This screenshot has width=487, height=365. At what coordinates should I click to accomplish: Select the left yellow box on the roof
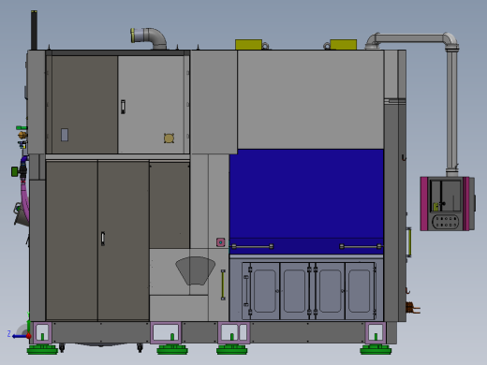[x=248, y=45]
